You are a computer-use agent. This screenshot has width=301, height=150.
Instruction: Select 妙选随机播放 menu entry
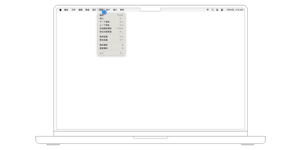pyautogui.click(x=111, y=28)
